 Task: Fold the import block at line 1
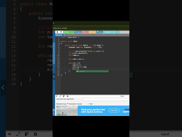[x=60, y=37]
